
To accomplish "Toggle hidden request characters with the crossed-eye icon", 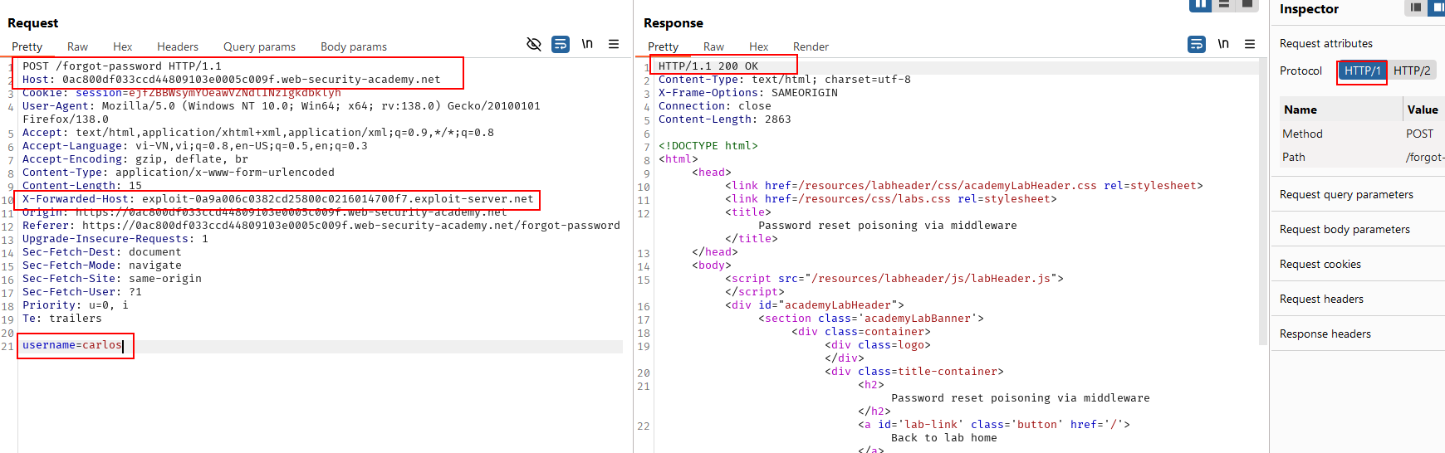I will tap(534, 44).
